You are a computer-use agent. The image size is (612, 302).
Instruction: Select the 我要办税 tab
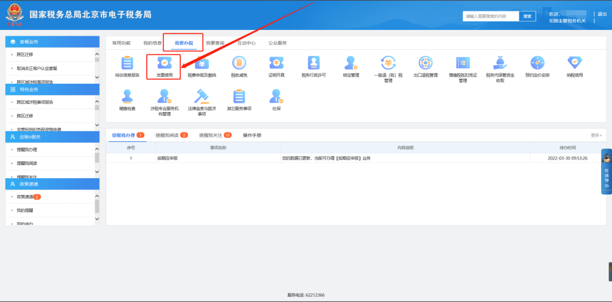(x=184, y=43)
